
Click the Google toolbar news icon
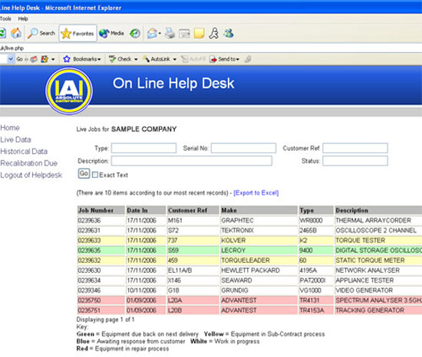[34, 59]
